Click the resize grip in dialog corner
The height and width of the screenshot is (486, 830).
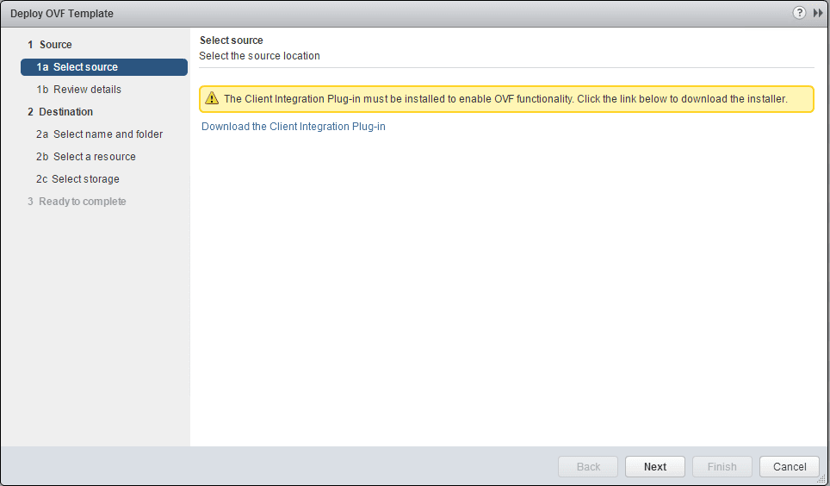point(821,478)
